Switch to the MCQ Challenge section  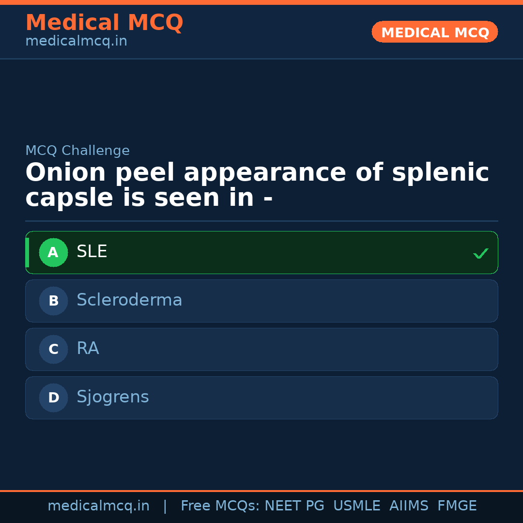[77, 151]
